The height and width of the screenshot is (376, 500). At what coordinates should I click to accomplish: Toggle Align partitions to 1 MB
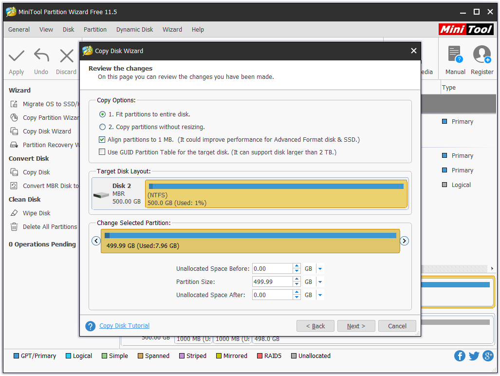click(102, 139)
